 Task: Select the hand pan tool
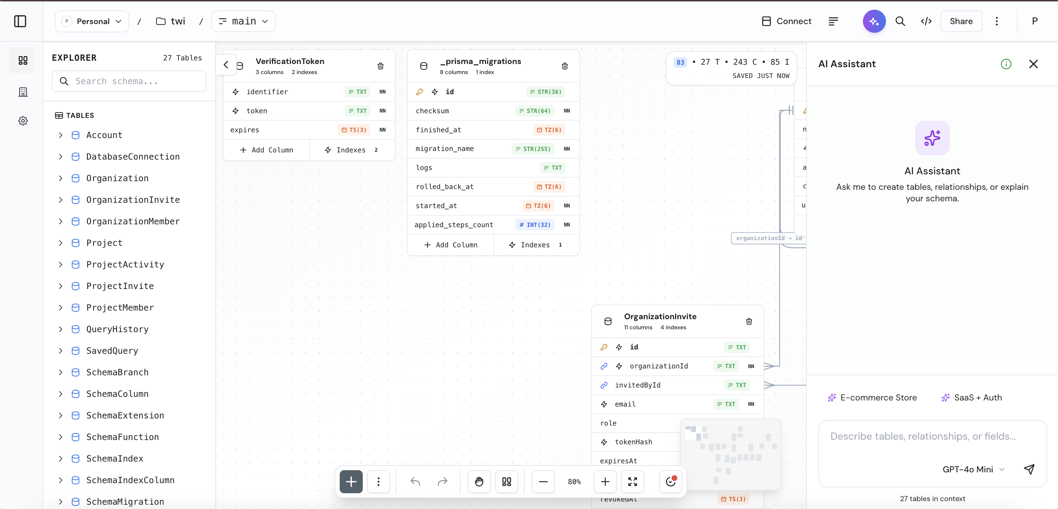(x=479, y=482)
